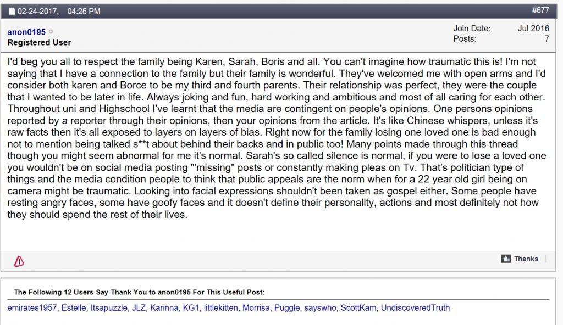Open anon0195 user profile

coord(26,32)
